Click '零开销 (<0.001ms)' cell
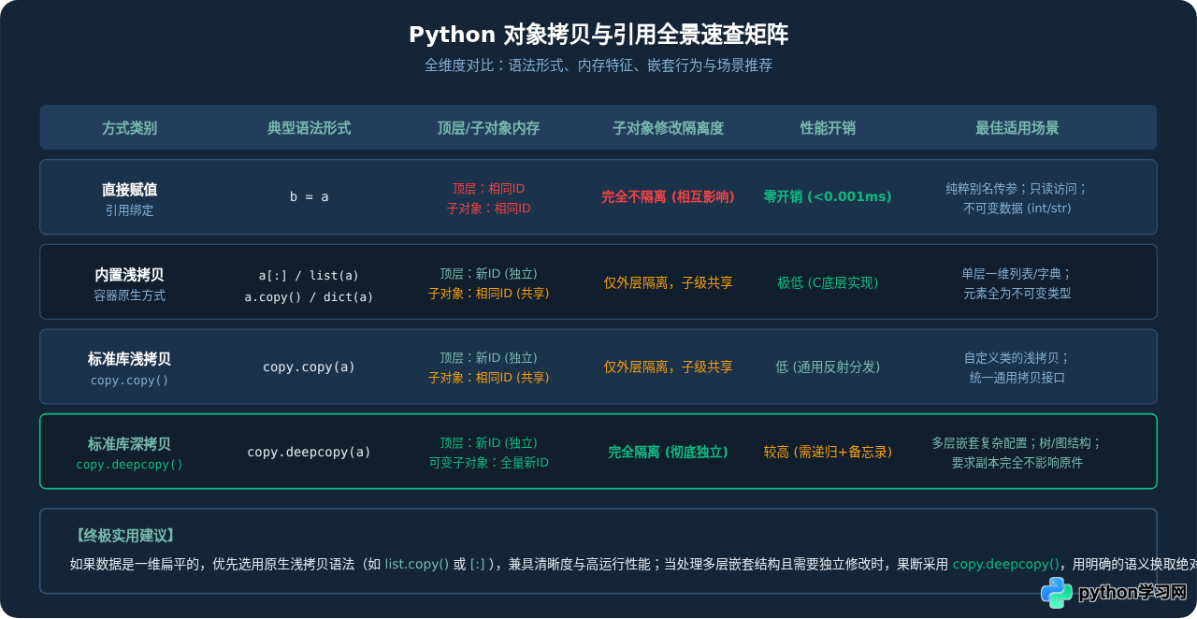 (828, 197)
